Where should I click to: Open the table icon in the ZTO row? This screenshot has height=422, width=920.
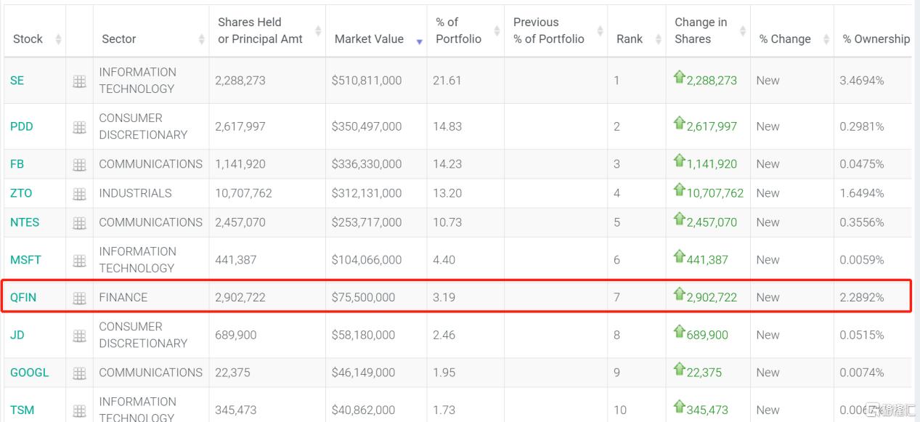tap(80, 194)
